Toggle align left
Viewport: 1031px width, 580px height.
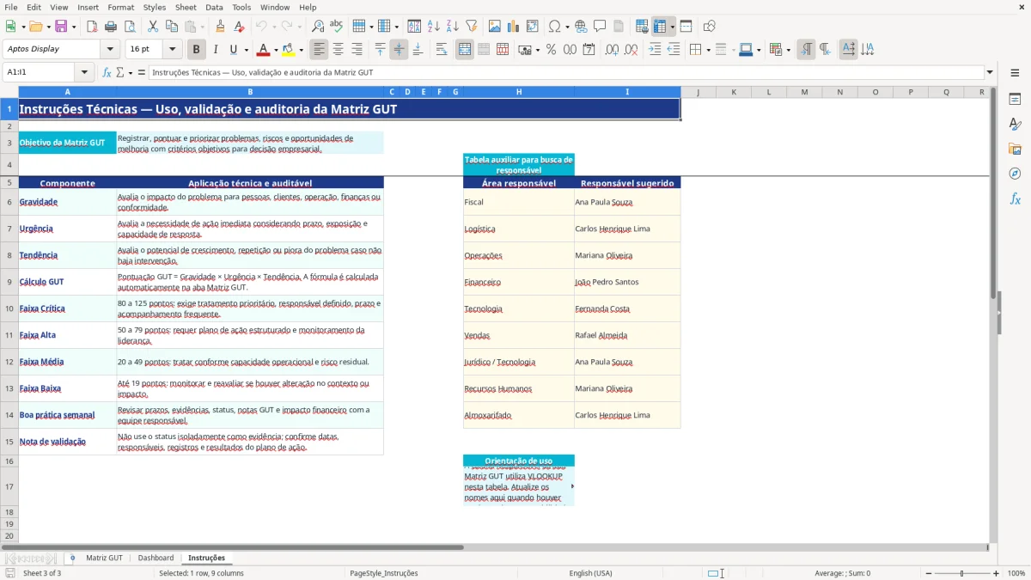pos(319,50)
